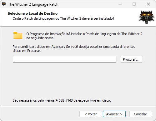
Task: Click the Witcher wolf medallion logo in header
Action: 147,17
